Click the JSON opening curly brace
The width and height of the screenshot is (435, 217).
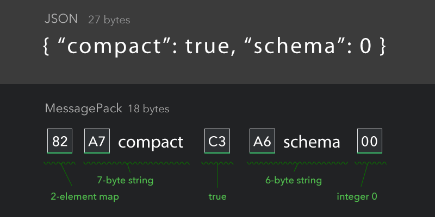click(x=46, y=47)
